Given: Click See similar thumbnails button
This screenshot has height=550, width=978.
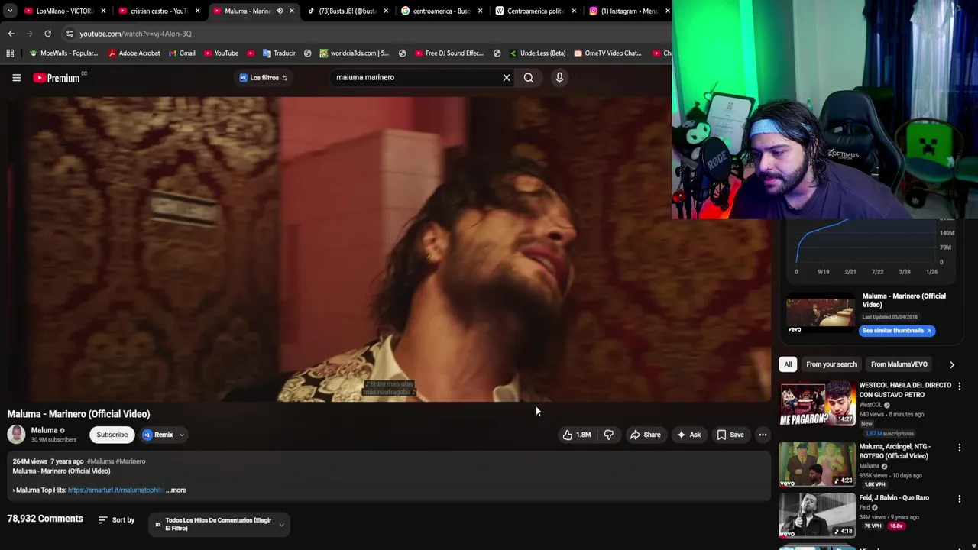Looking at the screenshot, I should pyautogui.click(x=897, y=331).
